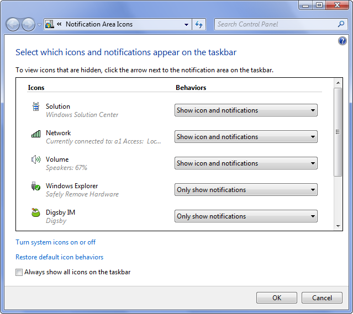353x314 pixels.
Task: Open the Digsby IM behavior dropdown
Action: (x=246, y=216)
